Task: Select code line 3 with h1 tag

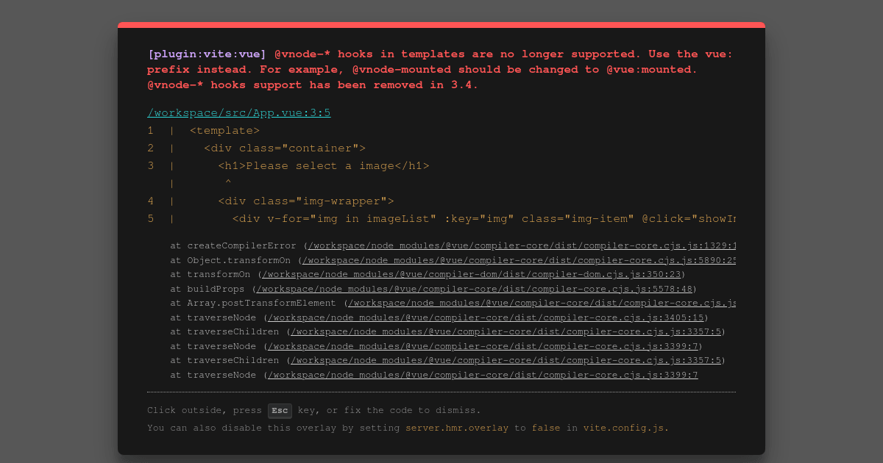Action: 288,166
